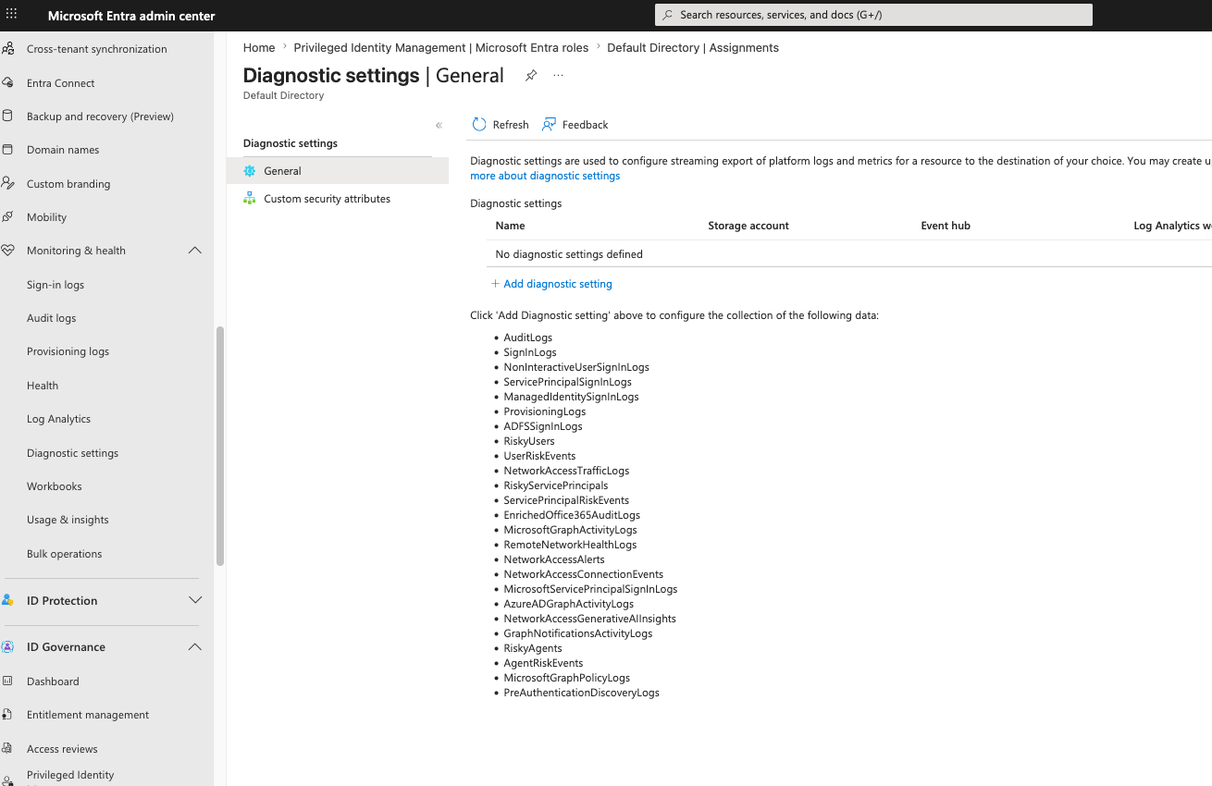Click the Access reviews icon

[7, 749]
